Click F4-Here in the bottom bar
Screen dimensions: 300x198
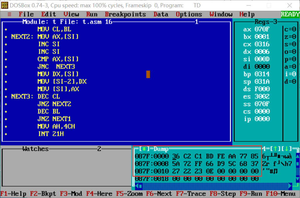tap(99, 194)
